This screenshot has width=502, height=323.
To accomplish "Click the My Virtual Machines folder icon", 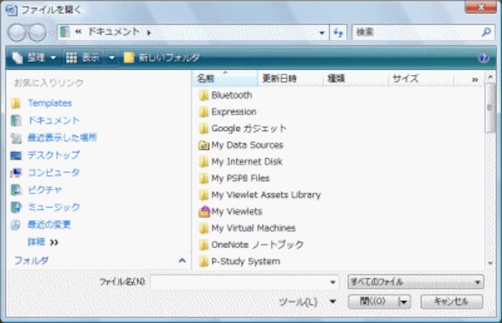I will (203, 228).
